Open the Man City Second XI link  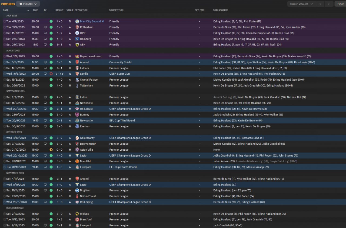pos(92,21)
